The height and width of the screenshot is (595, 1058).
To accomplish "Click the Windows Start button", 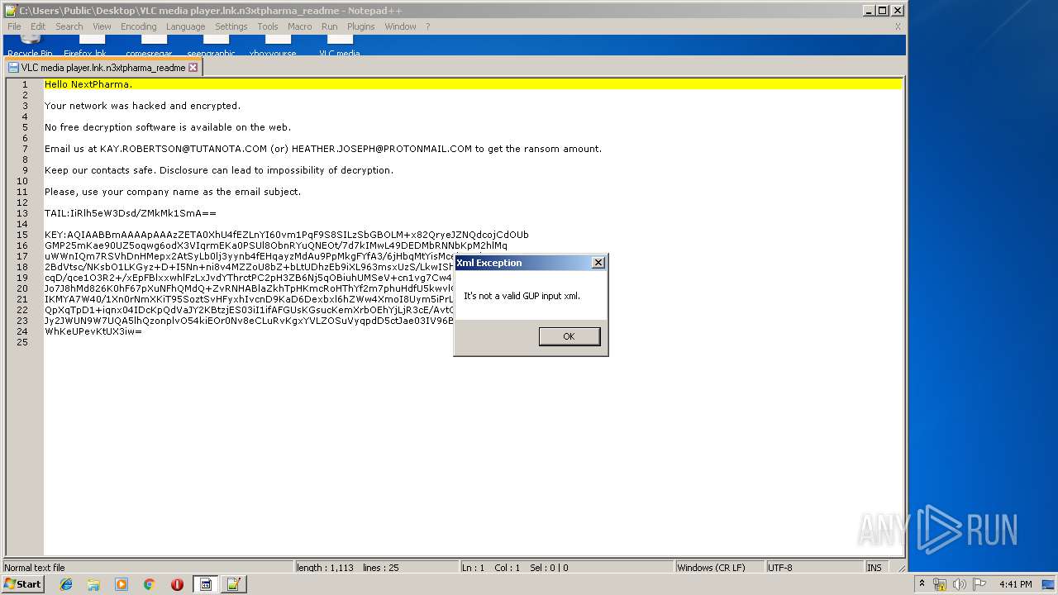I will [23, 584].
